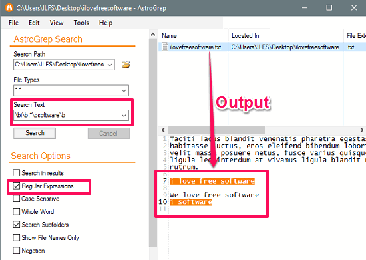Uncheck the Regular Expressions checkbox
Viewport: 366px width, 260px height.
[x=17, y=186]
